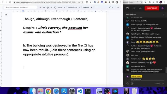Open OBS Studio from the dock
Screen dimensions: 167x94
(x=107, y=91)
